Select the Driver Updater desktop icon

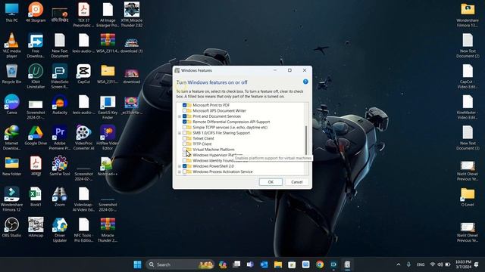pyautogui.click(x=60, y=230)
